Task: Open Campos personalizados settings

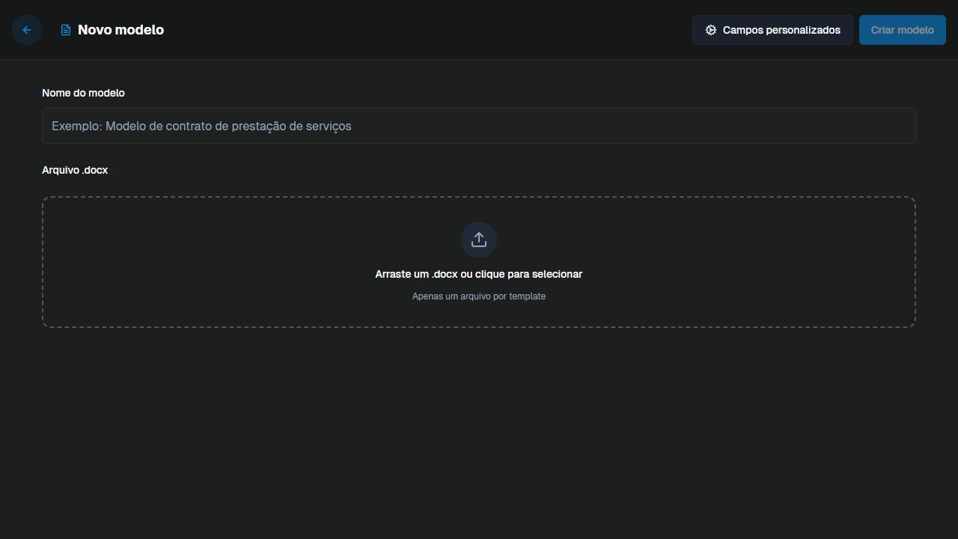Action: tap(772, 30)
